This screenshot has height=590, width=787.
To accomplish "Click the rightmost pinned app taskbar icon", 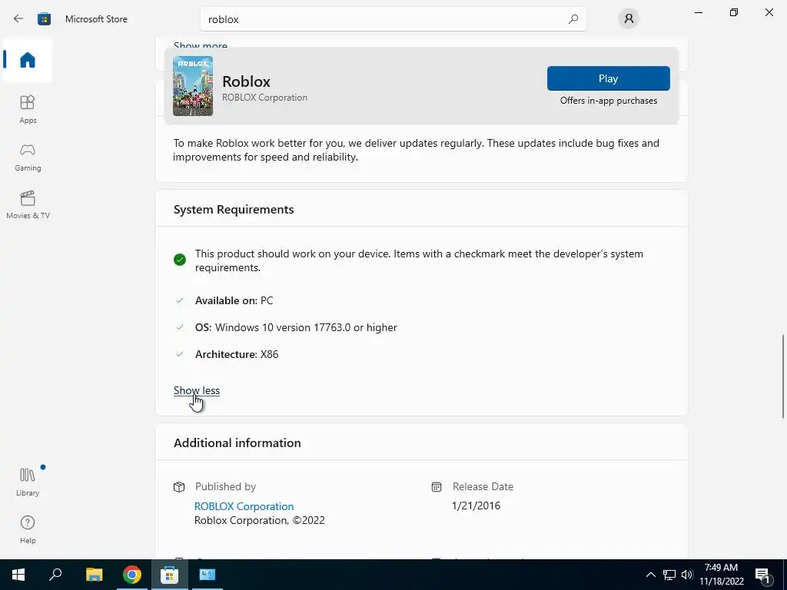I will (208, 575).
